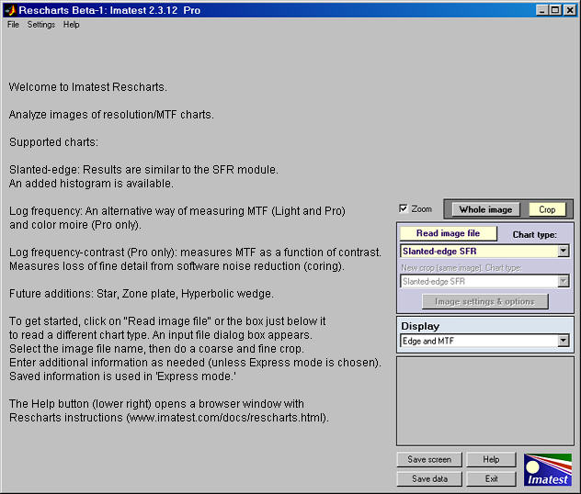Click the 'Supported charts:' text
Image resolution: width=581 pixels, height=494 pixels.
tap(53, 142)
